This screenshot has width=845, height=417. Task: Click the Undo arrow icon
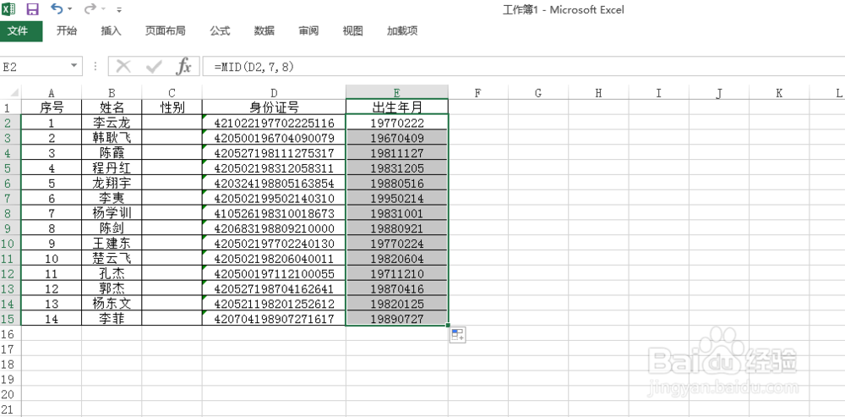[x=56, y=8]
